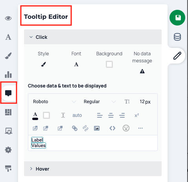188x182 pixels.
Task: Click the insert image icon
Action: (x=97, y=128)
